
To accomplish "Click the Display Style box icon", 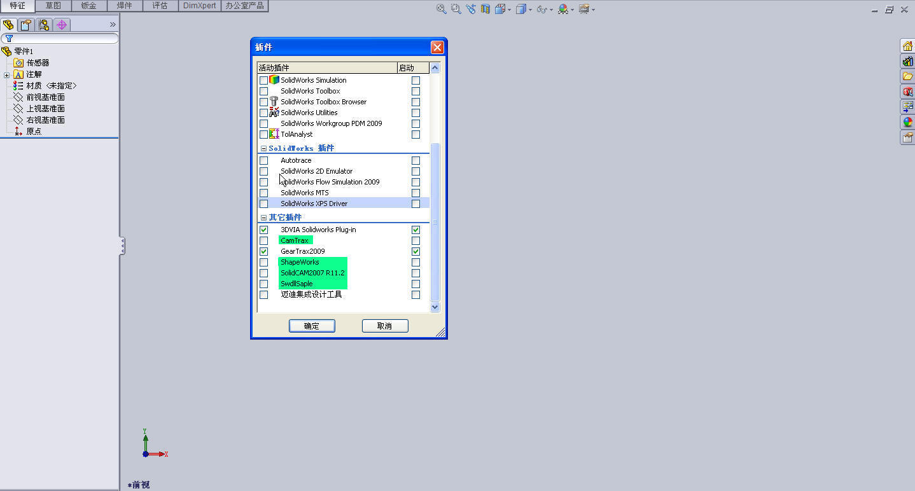I will tap(520, 9).
